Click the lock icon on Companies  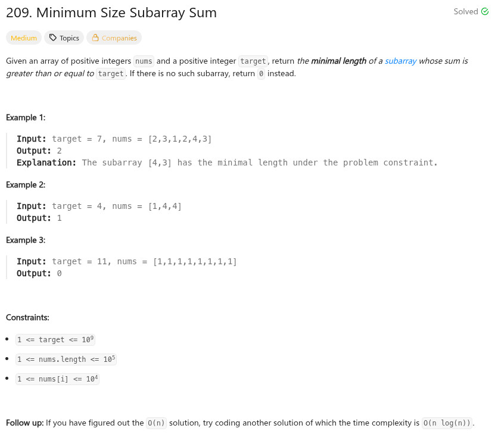tap(95, 38)
